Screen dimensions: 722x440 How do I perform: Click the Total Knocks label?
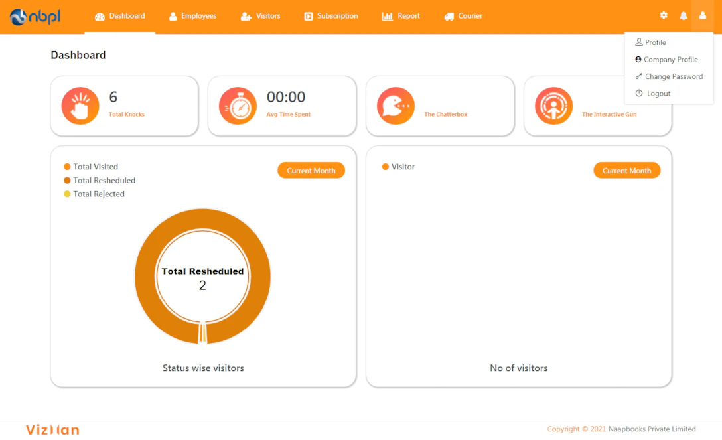(x=127, y=115)
